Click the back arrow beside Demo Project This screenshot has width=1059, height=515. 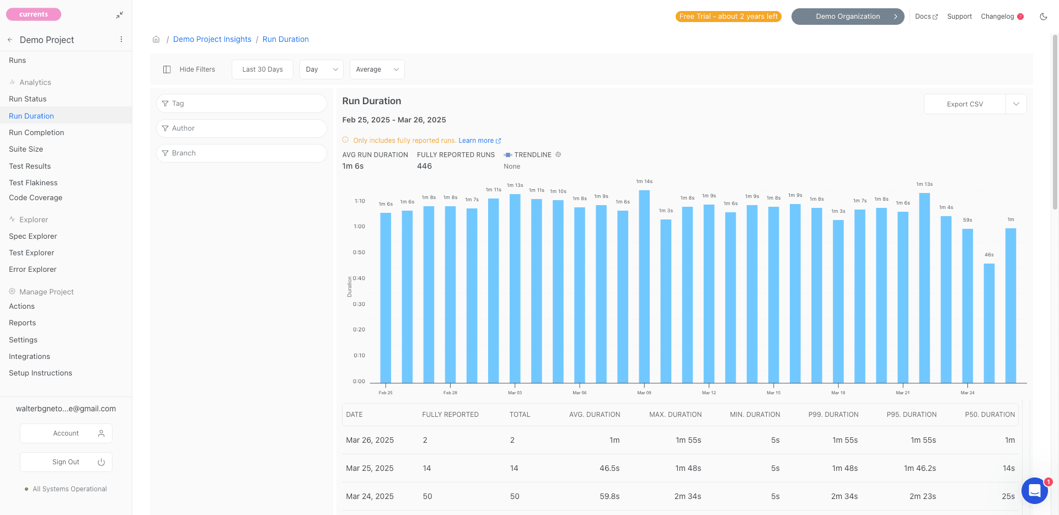click(x=10, y=40)
